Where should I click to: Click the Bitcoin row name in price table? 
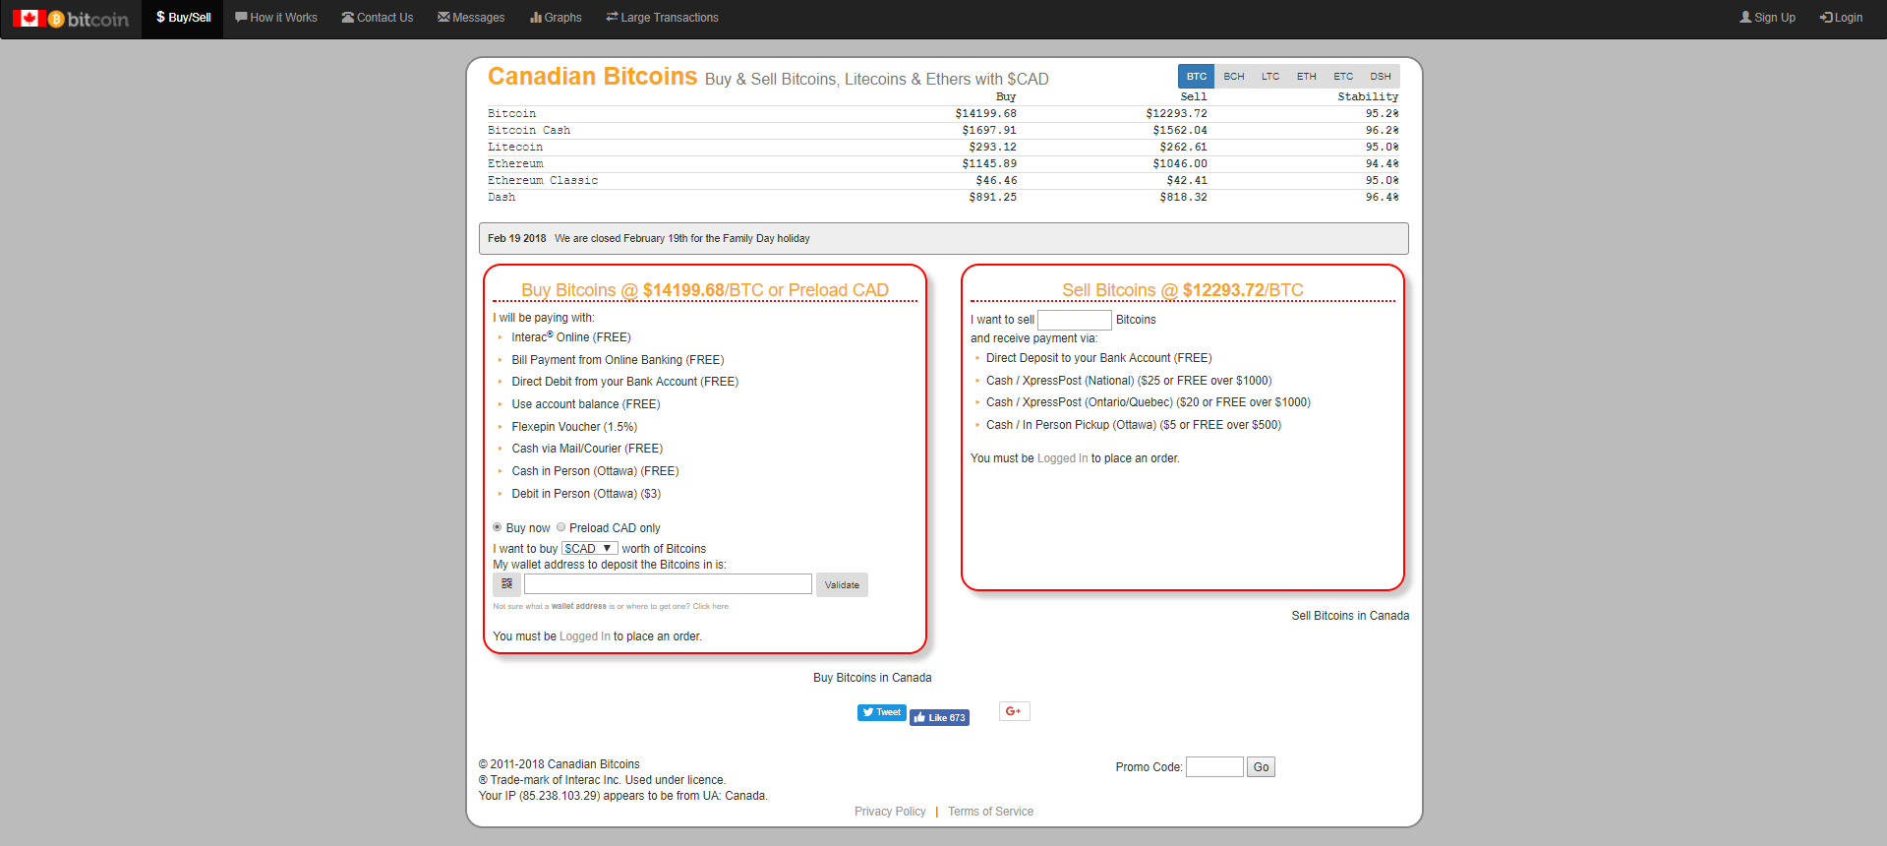pos(511,114)
